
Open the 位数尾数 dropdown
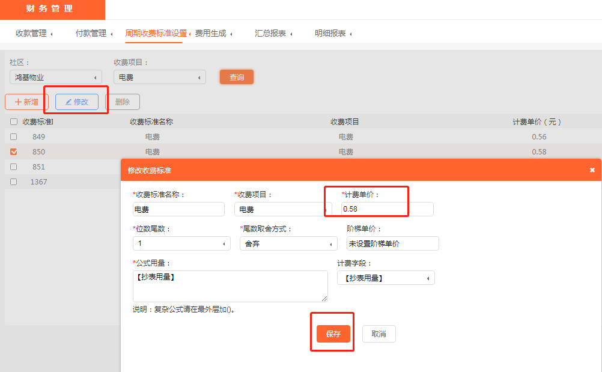[x=181, y=243]
